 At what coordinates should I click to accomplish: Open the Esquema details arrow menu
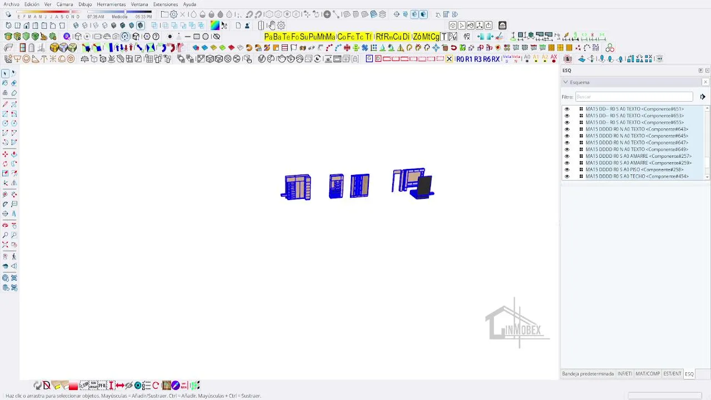click(x=703, y=97)
